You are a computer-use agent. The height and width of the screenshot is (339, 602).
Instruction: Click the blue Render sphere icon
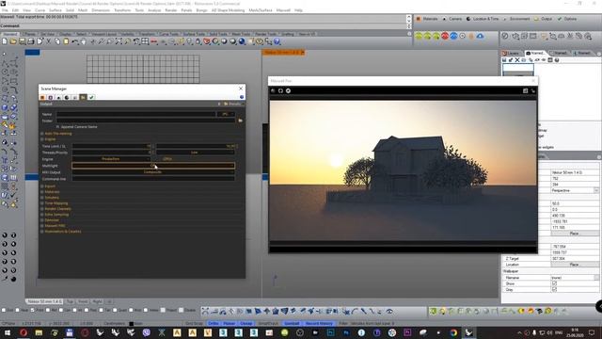click(x=242, y=41)
